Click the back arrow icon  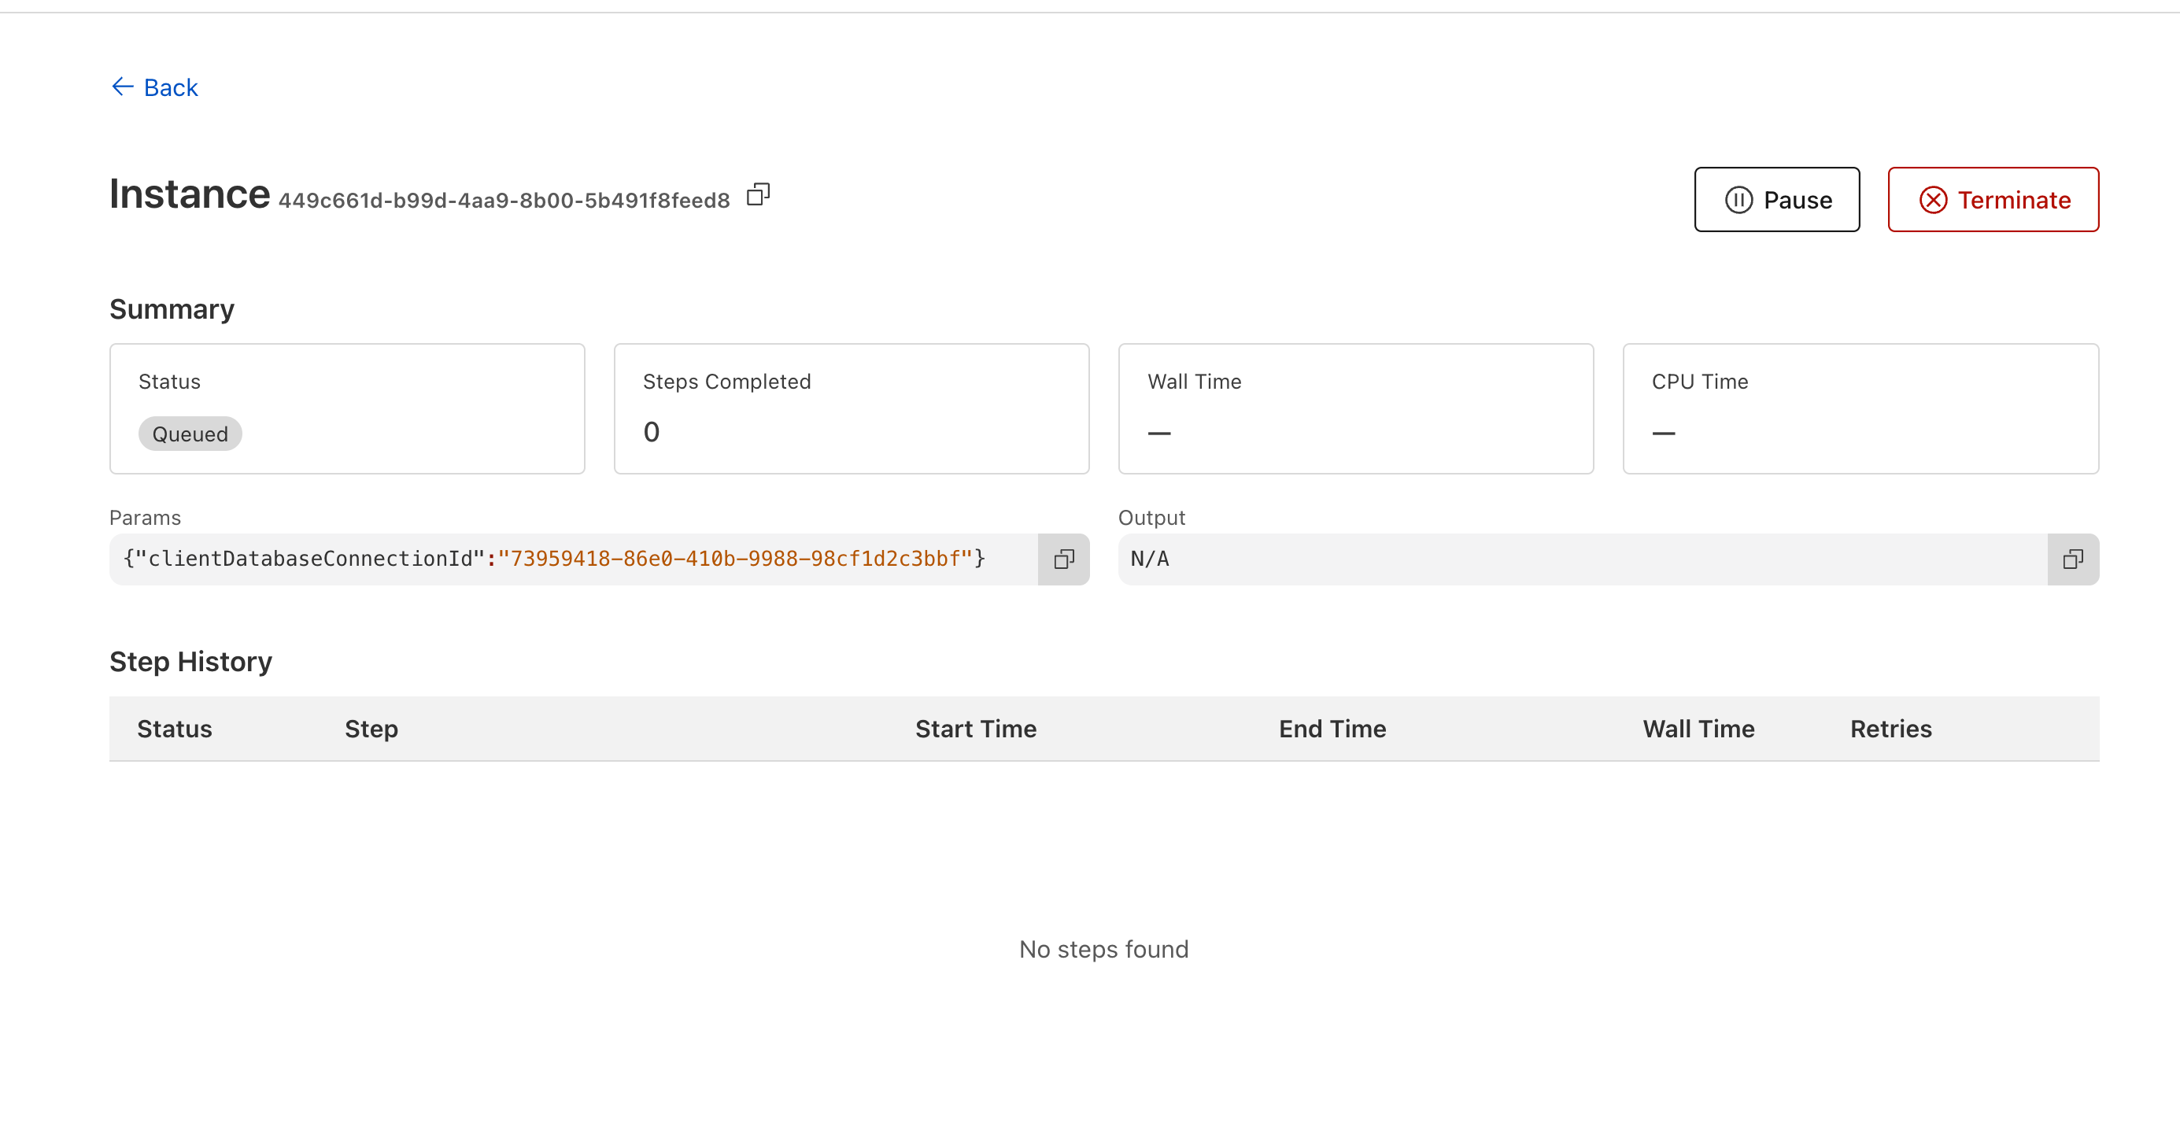(123, 87)
